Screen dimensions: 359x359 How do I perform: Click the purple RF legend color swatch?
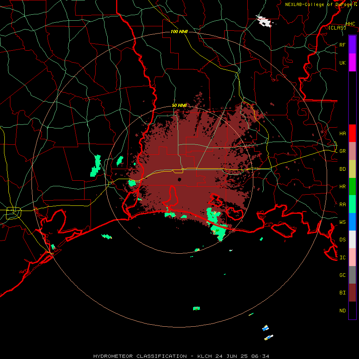[x=352, y=45]
